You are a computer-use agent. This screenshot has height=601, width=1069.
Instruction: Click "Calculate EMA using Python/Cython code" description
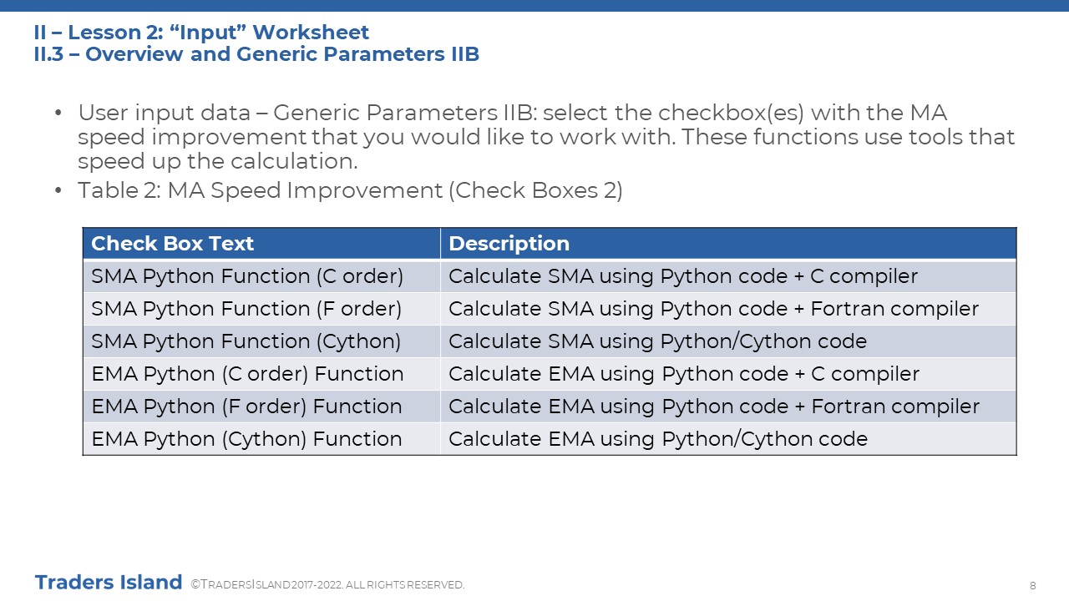pos(658,439)
